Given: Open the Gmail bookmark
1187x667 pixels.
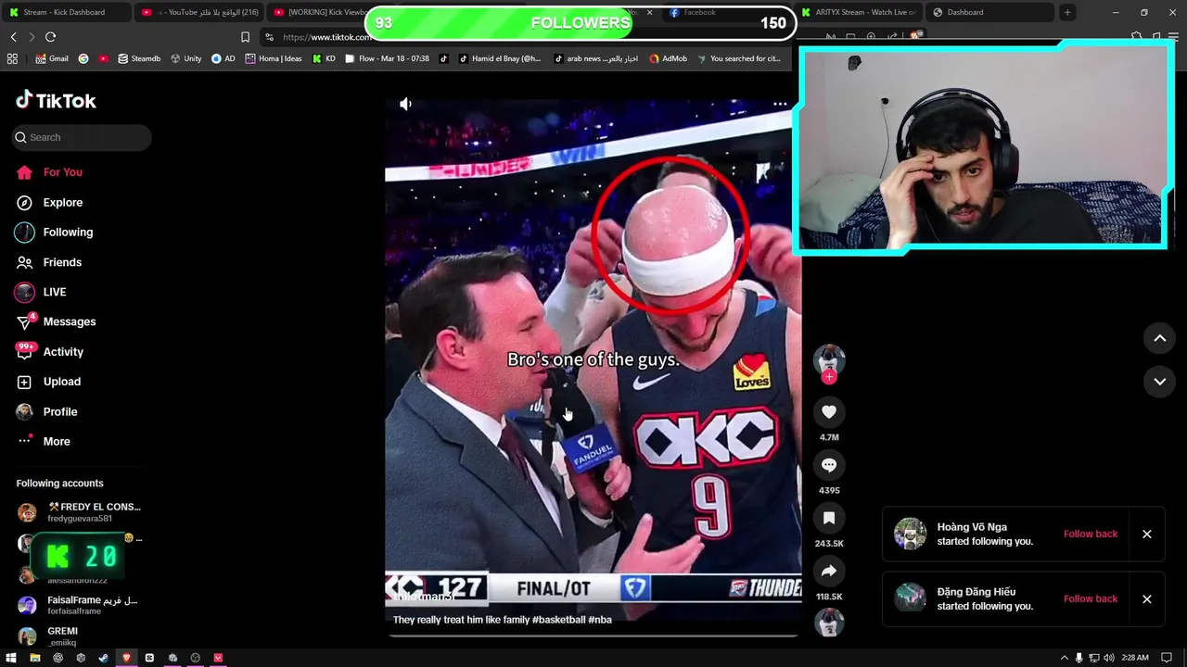Looking at the screenshot, I should (x=52, y=58).
